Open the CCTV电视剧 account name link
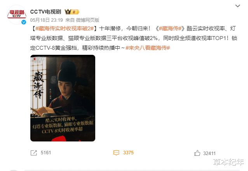 [45, 12]
